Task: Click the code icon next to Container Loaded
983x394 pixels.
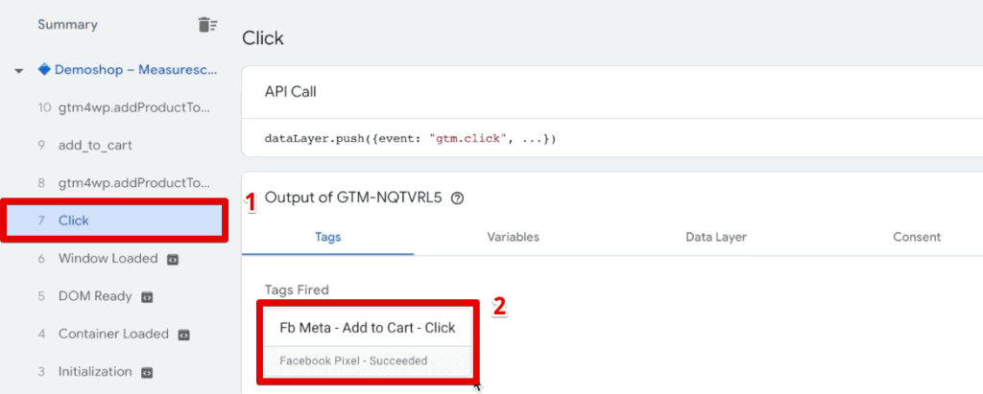Action: 183,335
